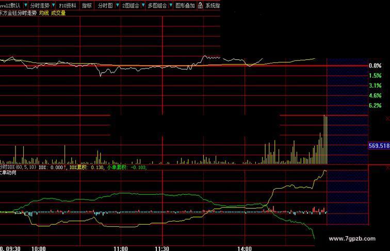The width and height of the screenshot is (390, 251).
Task: Click the 6.2% price axis label
Action: click(x=375, y=105)
